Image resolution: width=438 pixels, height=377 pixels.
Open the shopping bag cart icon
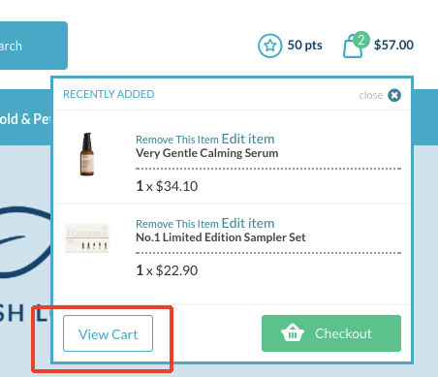(353, 47)
